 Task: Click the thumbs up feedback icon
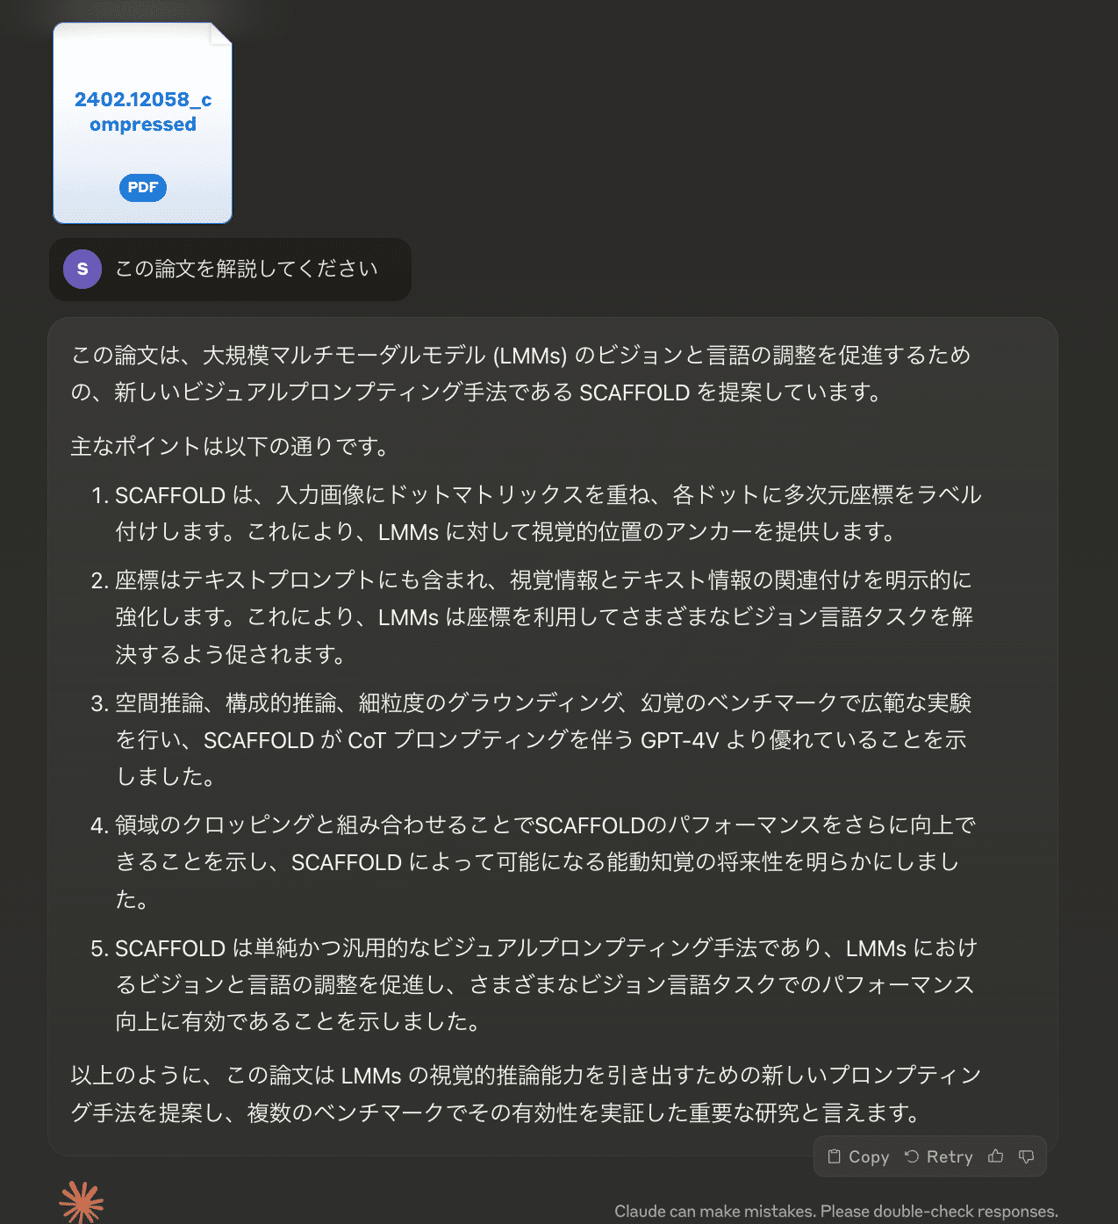(x=995, y=1156)
